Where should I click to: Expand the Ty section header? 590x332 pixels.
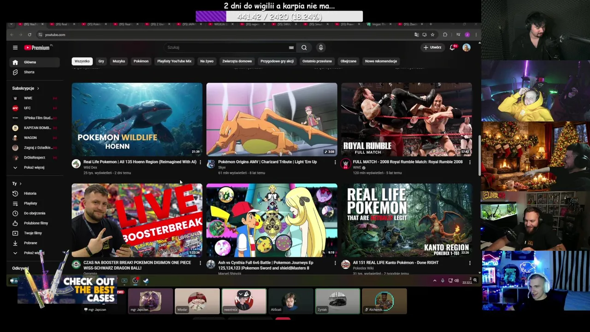click(x=17, y=184)
